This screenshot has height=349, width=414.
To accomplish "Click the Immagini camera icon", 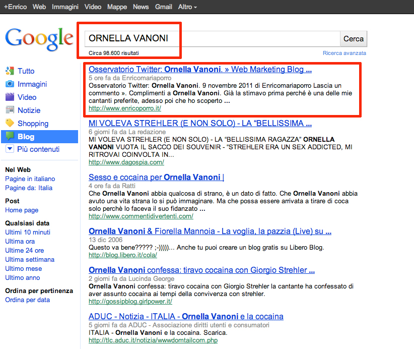I will (x=10, y=84).
